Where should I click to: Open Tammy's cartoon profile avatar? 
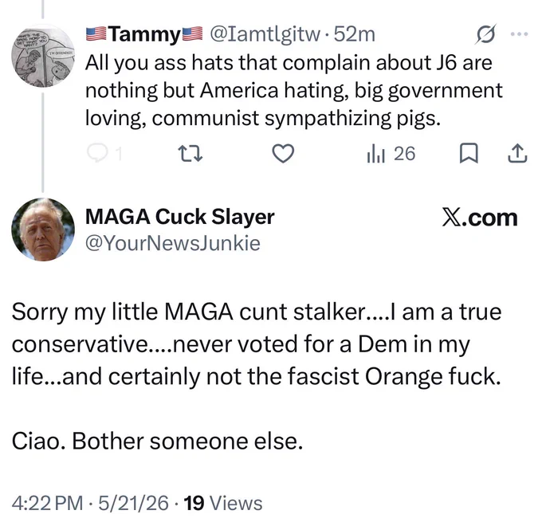(43, 55)
